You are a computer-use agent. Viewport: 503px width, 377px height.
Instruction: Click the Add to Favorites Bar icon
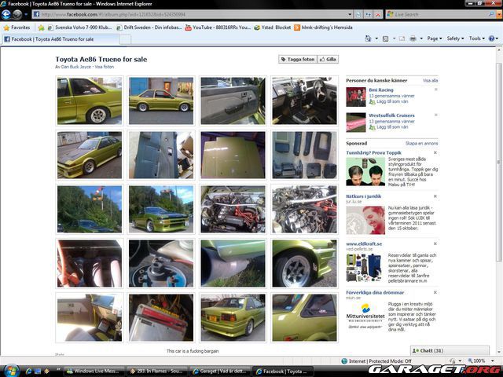click(x=41, y=27)
